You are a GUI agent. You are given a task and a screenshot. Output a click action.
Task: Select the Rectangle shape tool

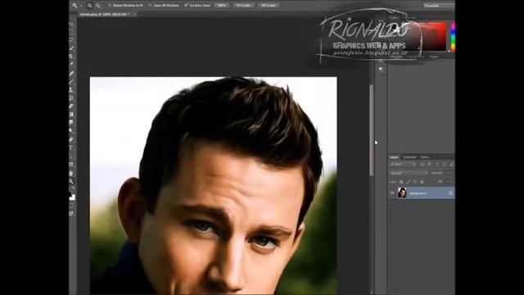pyautogui.click(x=72, y=164)
